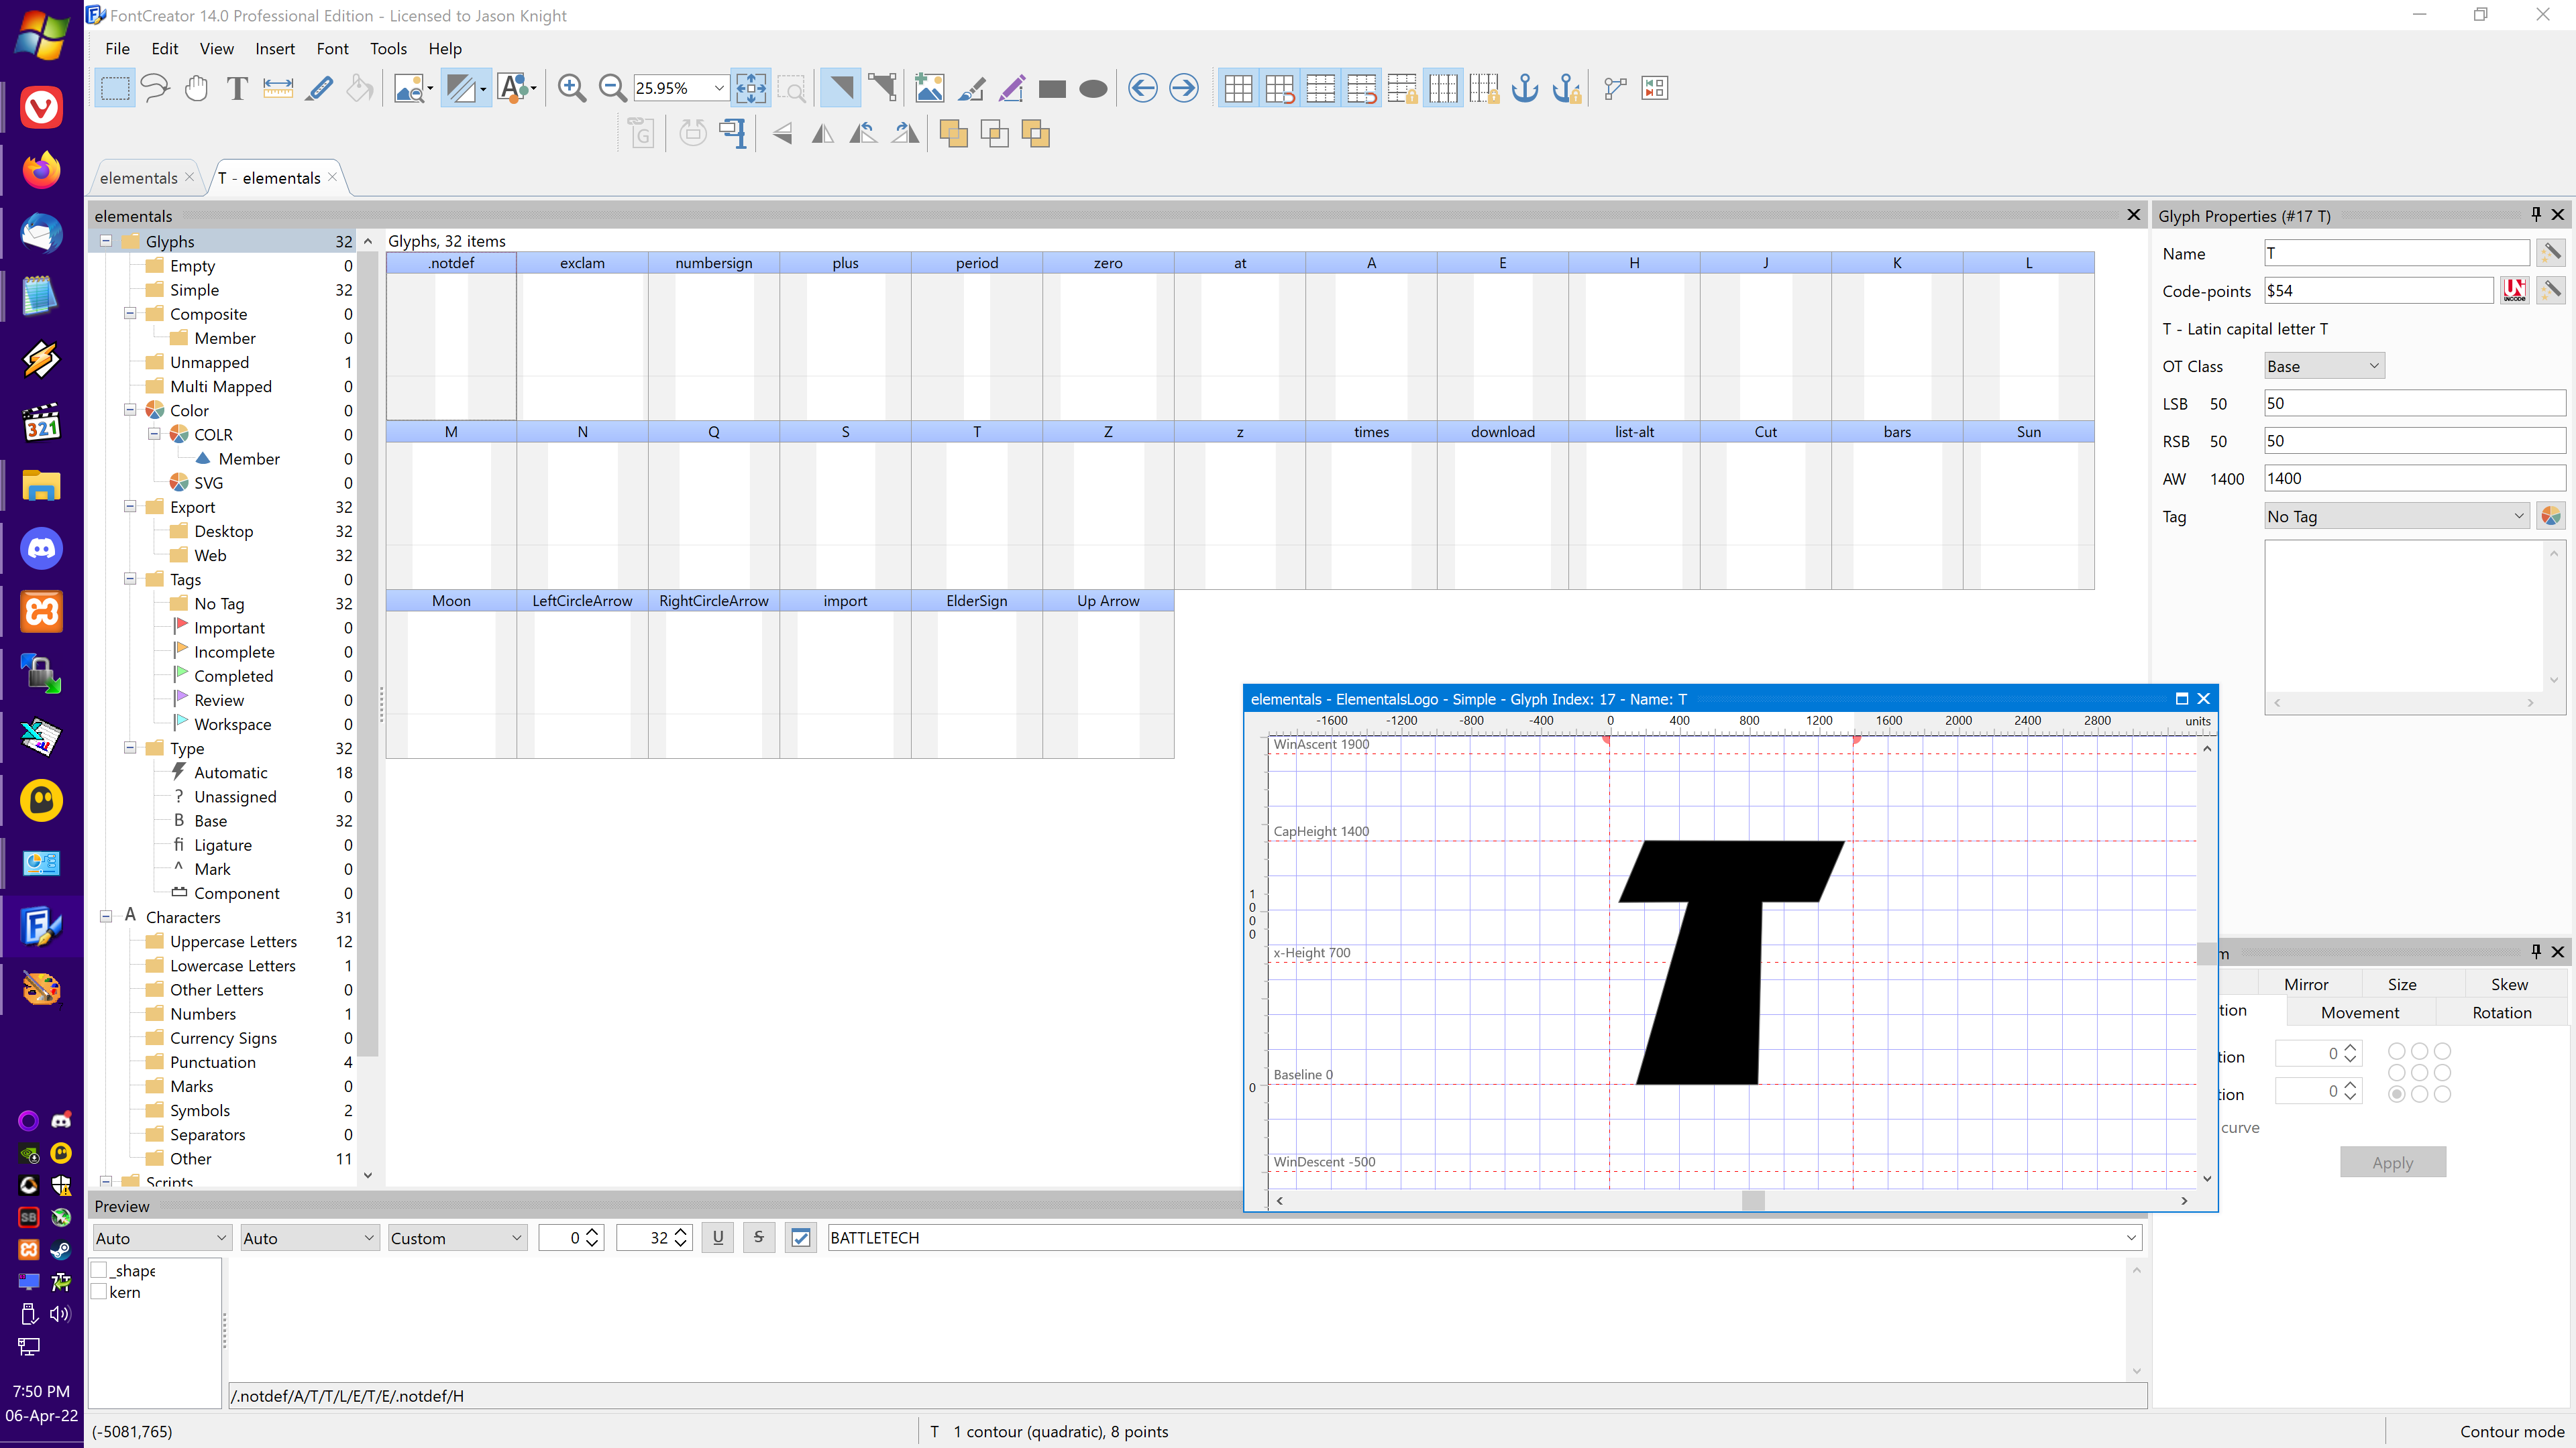
Task: Click the Apply button in transform panel
Action: pyautogui.click(x=2394, y=1163)
